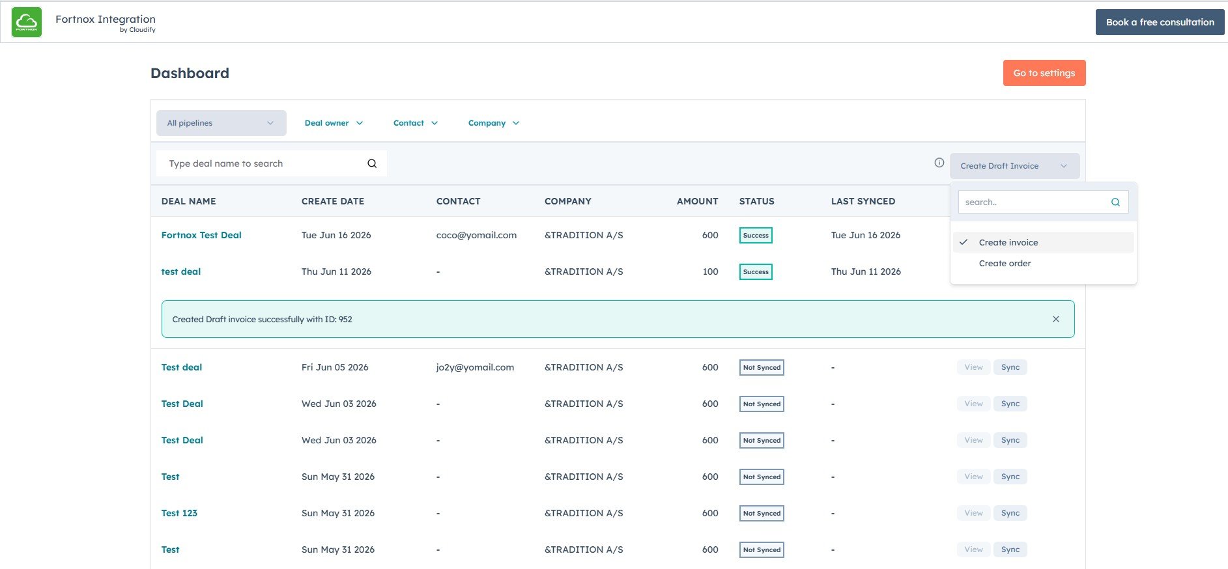Click the checkmark beside Create invoice

[964, 242]
